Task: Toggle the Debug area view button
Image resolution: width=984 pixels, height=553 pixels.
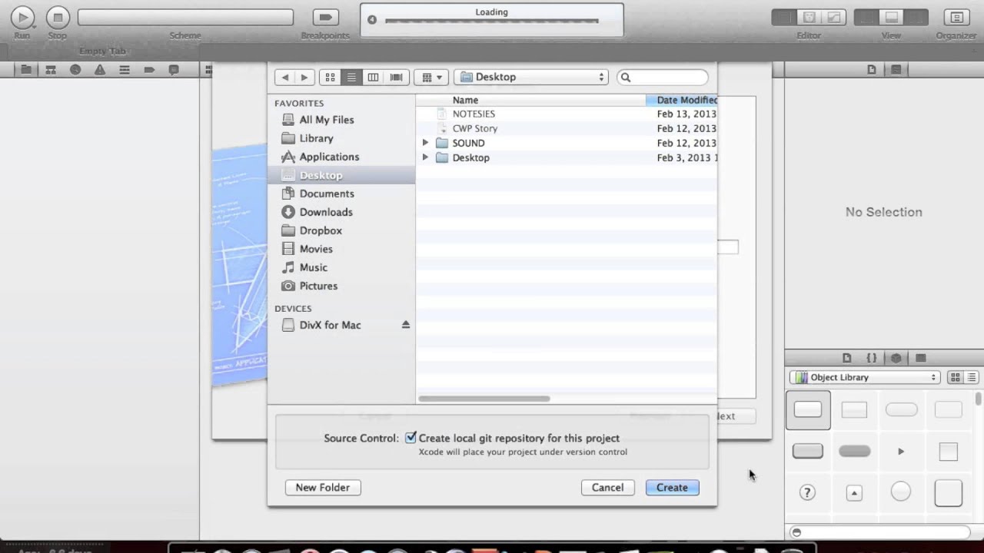Action: coord(892,17)
